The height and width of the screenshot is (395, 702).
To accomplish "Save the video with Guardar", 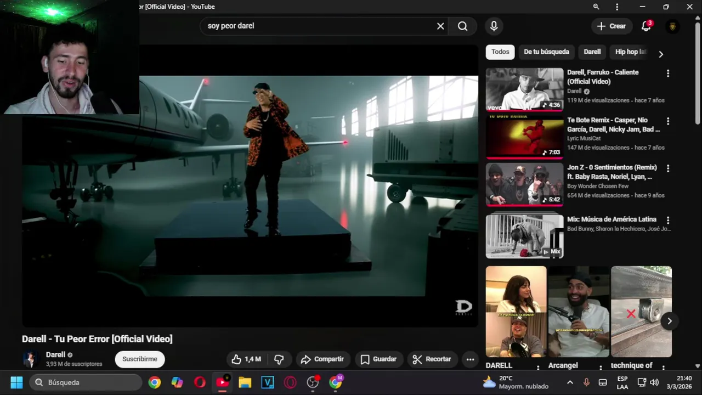I will (378, 359).
